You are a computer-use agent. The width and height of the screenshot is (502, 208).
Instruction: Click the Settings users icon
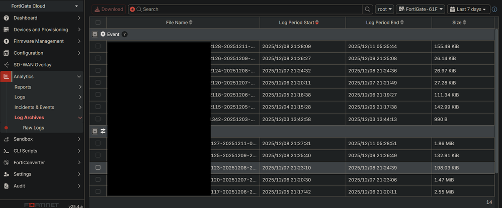point(6,174)
